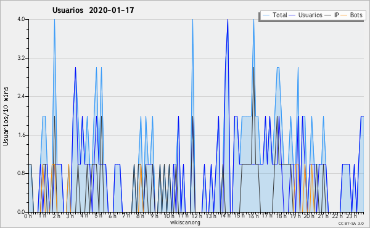This screenshot has width=370, height=228.
Task: Click the dark blue Usuarios legend line
Action: click(292, 15)
